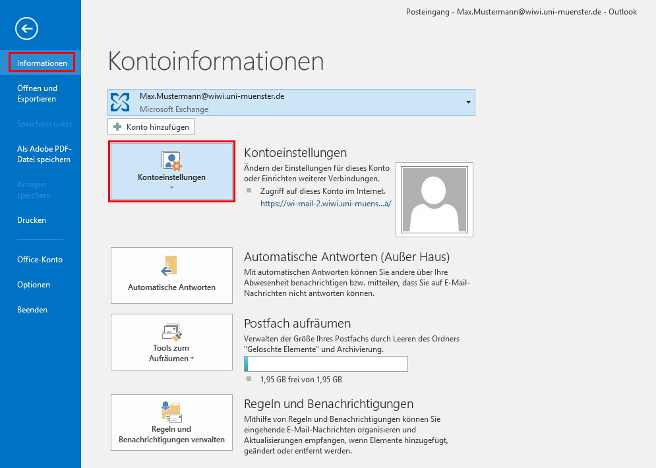Expand the Kontoeinstellungen dropdown arrow
Viewport: 656px width, 468px height.
pos(171,188)
